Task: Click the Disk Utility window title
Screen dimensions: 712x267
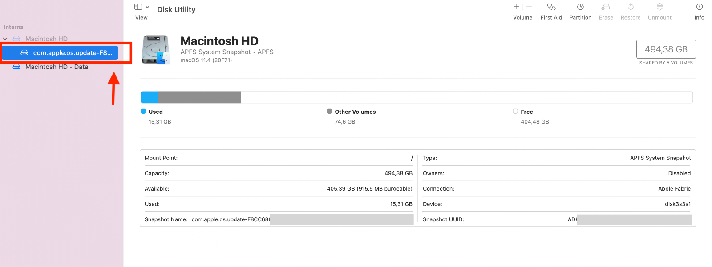Action: click(x=176, y=9)
